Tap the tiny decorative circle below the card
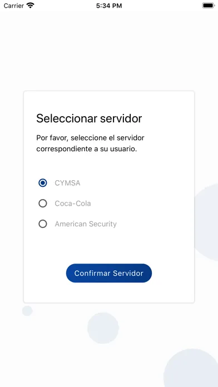Viewport: 218px width, 387px height. coord(27,311)
